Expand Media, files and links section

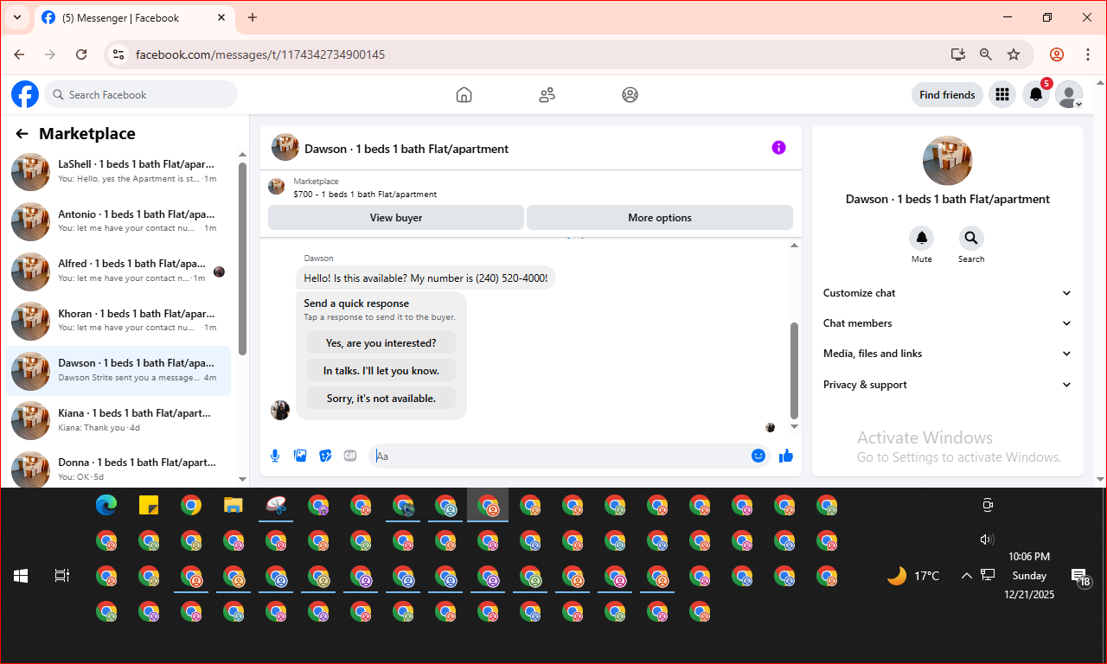point(947,354)
